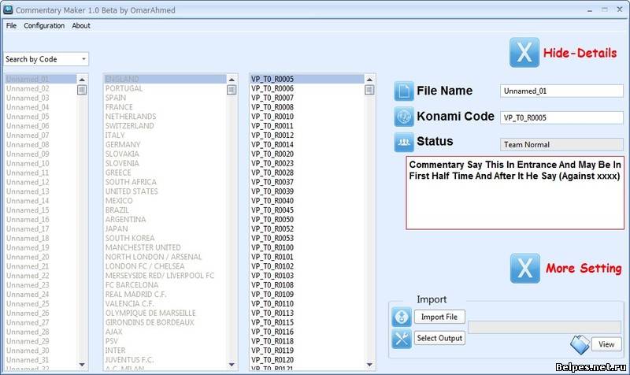Viewport: 630px width, 375px height.
Task: Select JUVENTUS F.C. in the team list
Action: [x=165, y=360]
